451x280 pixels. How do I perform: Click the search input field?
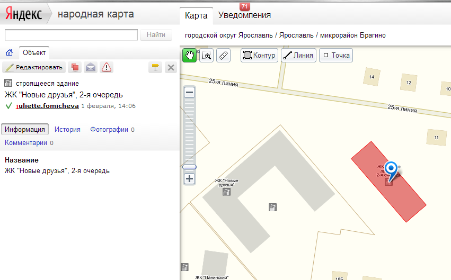click(71, 35)
